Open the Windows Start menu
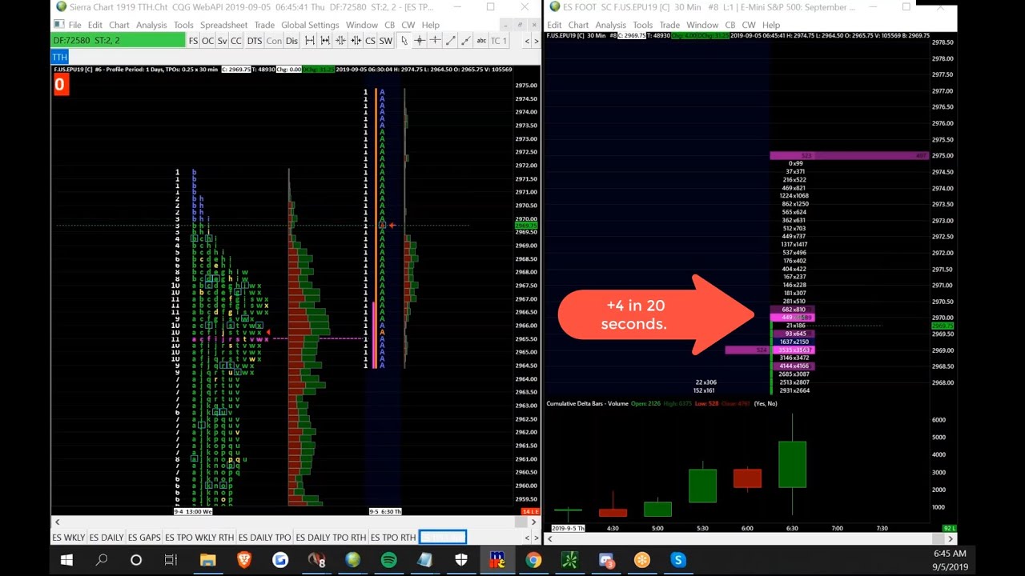Viewport: 1025px width, 576px height. (x=66, y=560)
